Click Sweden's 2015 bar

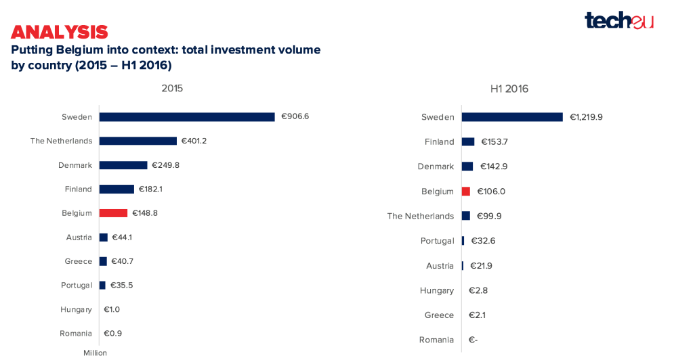pyautogui.click(x=186, y=117)
